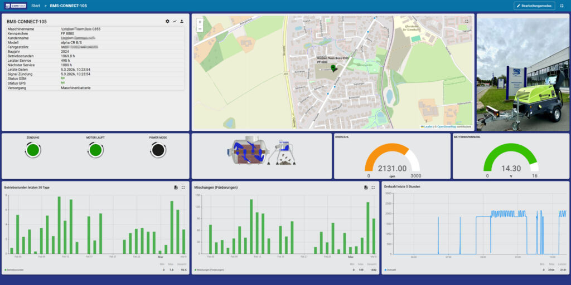
Task: Click the Zündung green status lamp
Action: 33,150
